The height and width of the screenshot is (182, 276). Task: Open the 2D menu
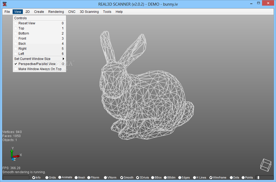pos(27,12)
